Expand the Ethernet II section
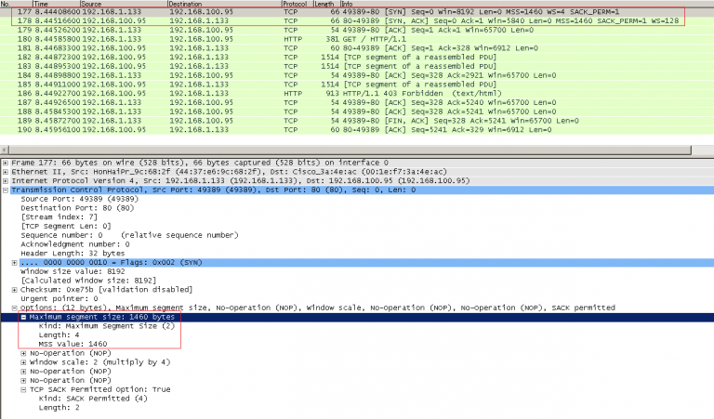The height and width of the screenshot is (419, 714). [x=6, y=172]
